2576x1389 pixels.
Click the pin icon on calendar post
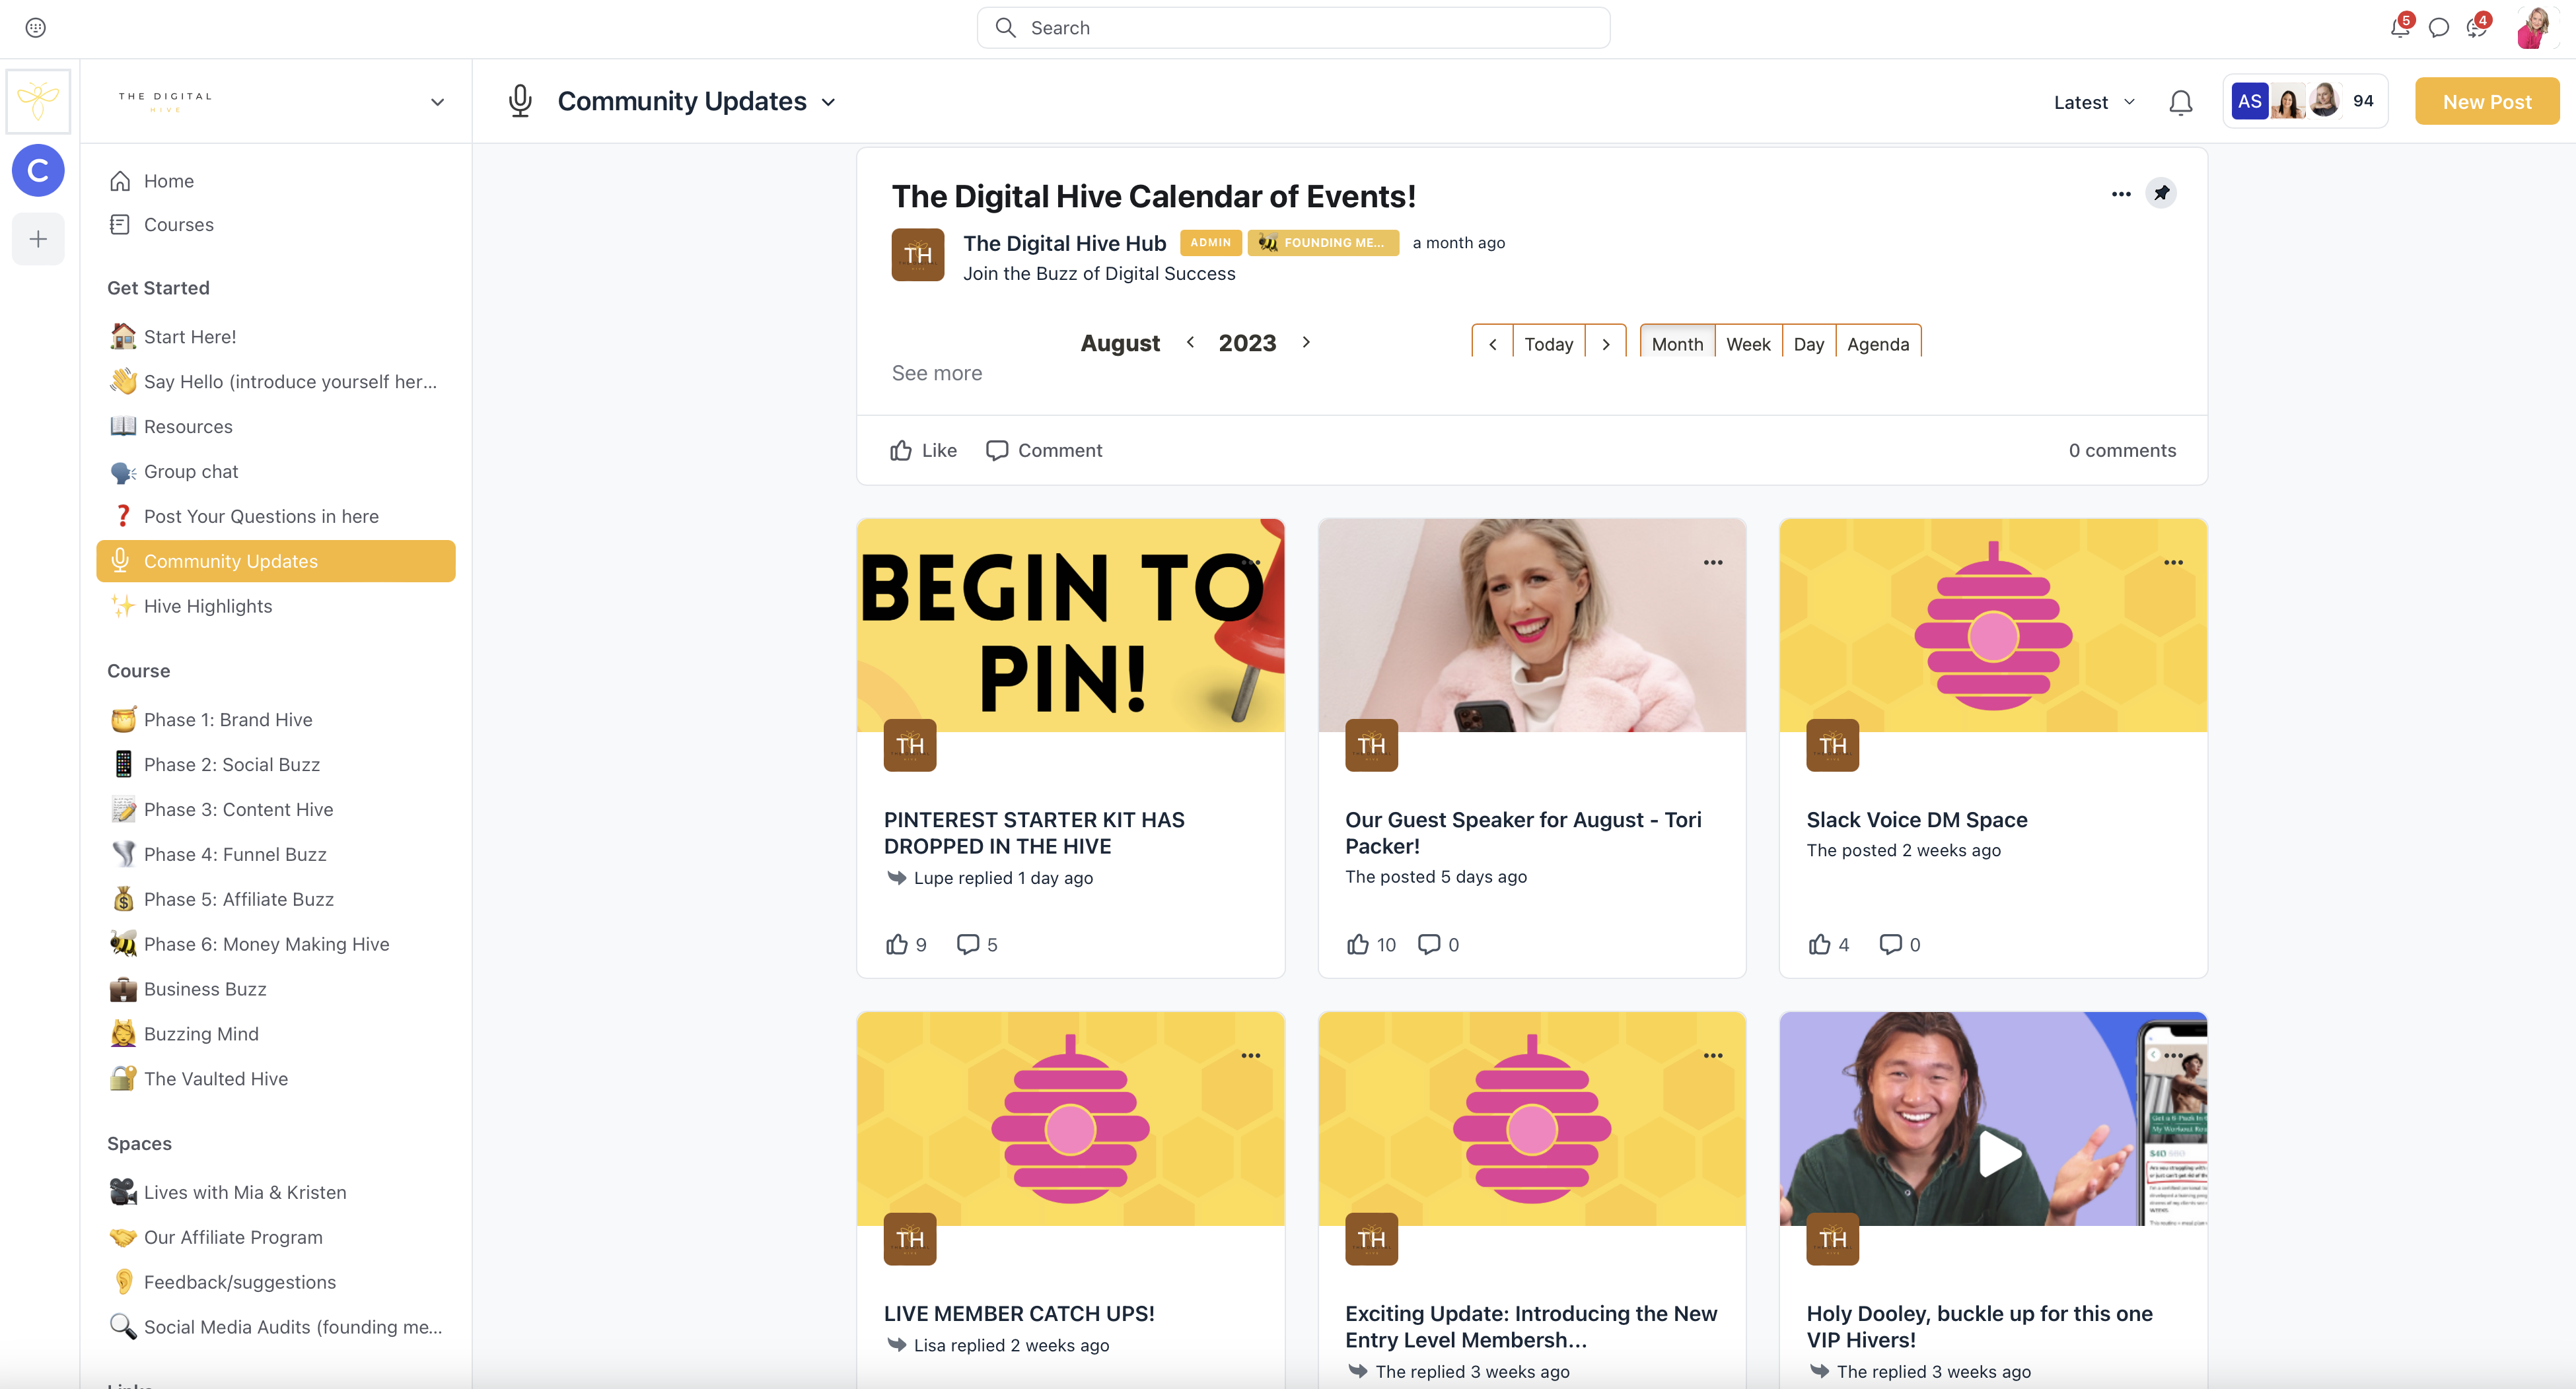(2161, 193)
